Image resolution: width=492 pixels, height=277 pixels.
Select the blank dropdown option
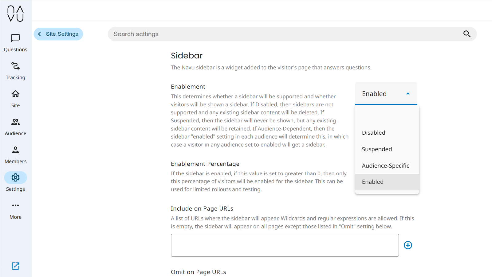tap(387, 117)
